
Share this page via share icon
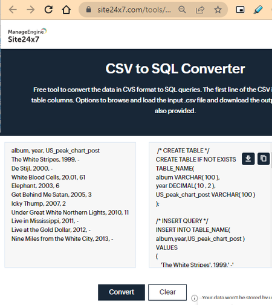pyautogui.click(x=200, y=10)
